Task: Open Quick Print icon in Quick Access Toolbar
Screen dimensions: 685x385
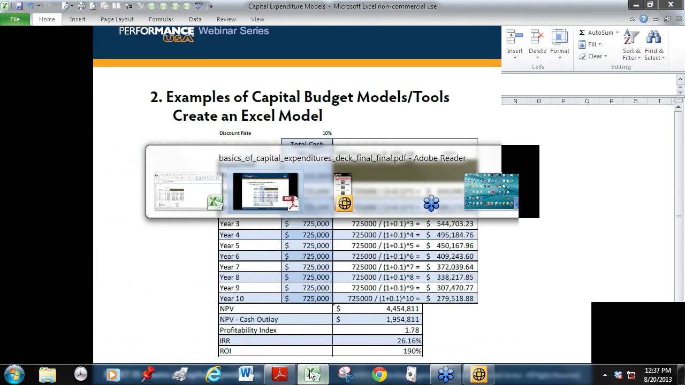Action: click(81, 6)
